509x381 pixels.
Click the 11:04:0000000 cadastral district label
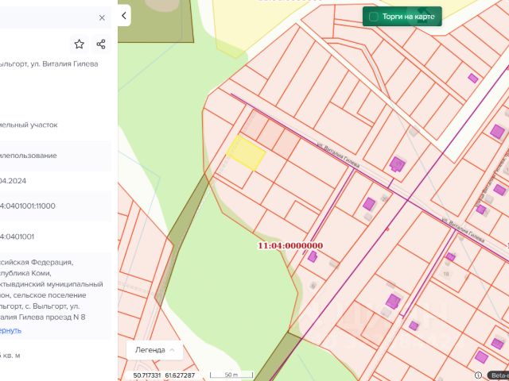click(x=290, y=245)
